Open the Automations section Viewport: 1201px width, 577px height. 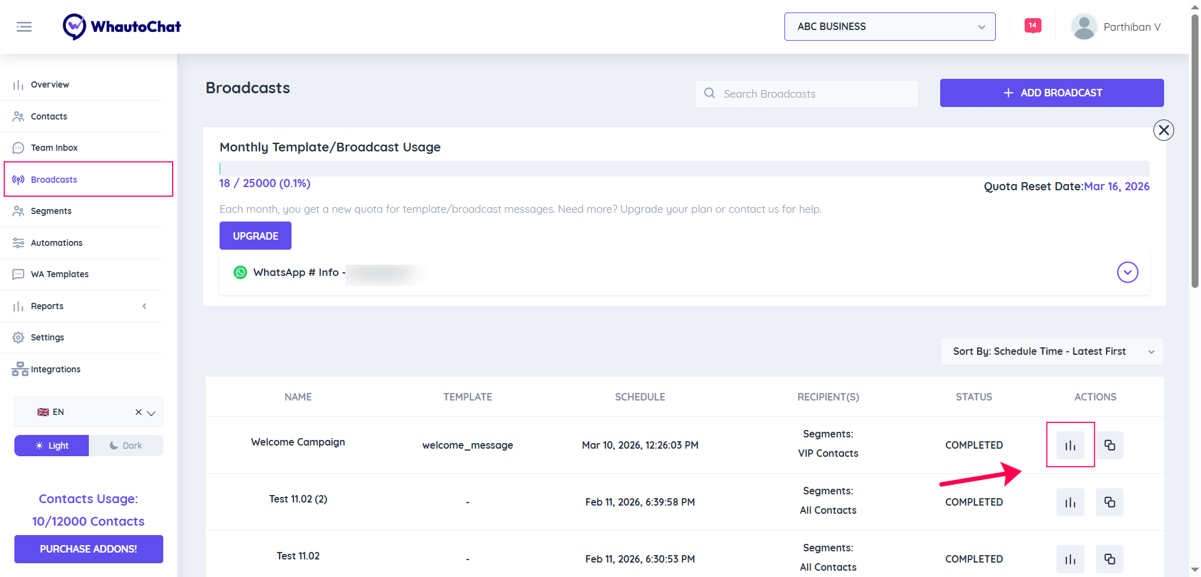coord(56,243)
